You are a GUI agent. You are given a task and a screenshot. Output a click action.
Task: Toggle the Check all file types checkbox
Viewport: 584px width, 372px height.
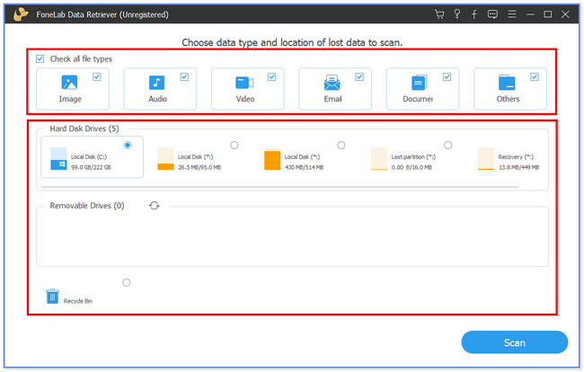40,58
